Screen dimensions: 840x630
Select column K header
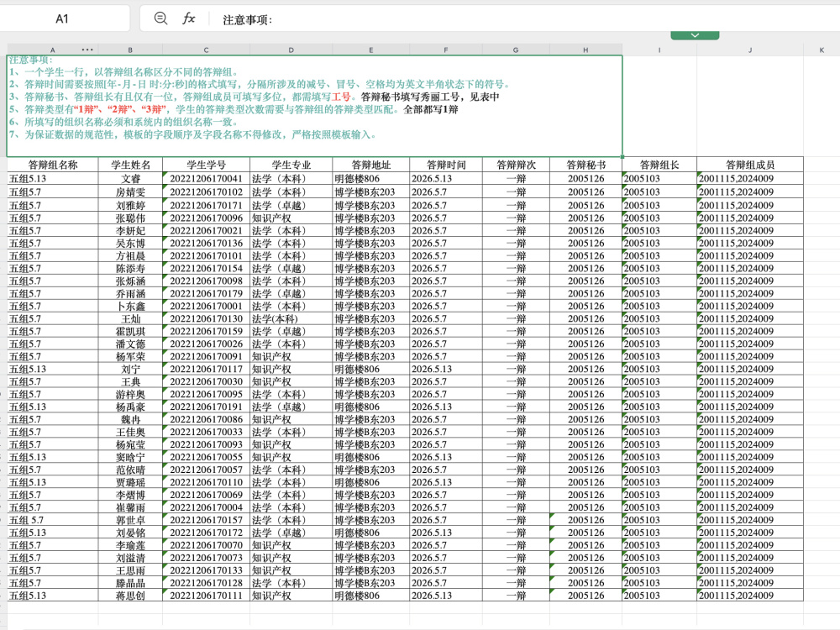pos(822,50)
